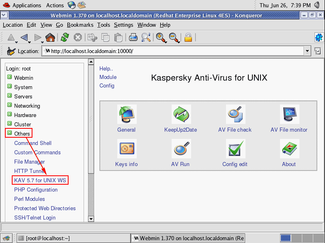
Task: Open the Command Shell link
Action: click(x=33, y=143)
